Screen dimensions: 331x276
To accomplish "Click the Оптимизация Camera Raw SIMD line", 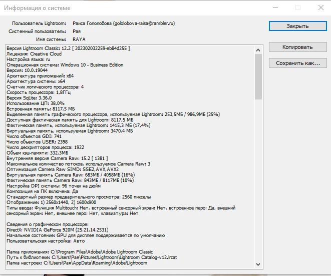I will [63, 169].
